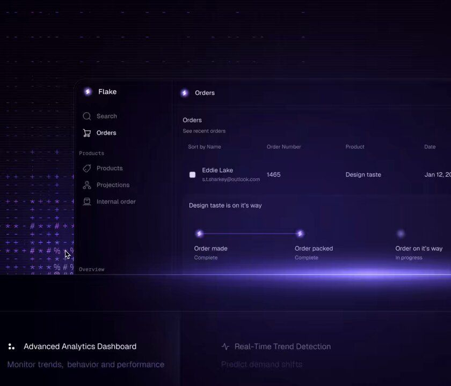Click the Real-Time Trend Detection pulse icon

click(x=225, y=347)
